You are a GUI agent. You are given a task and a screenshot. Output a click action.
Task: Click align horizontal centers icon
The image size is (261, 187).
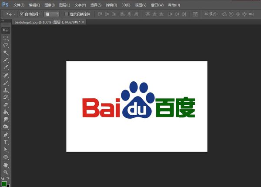pos(129,14)
